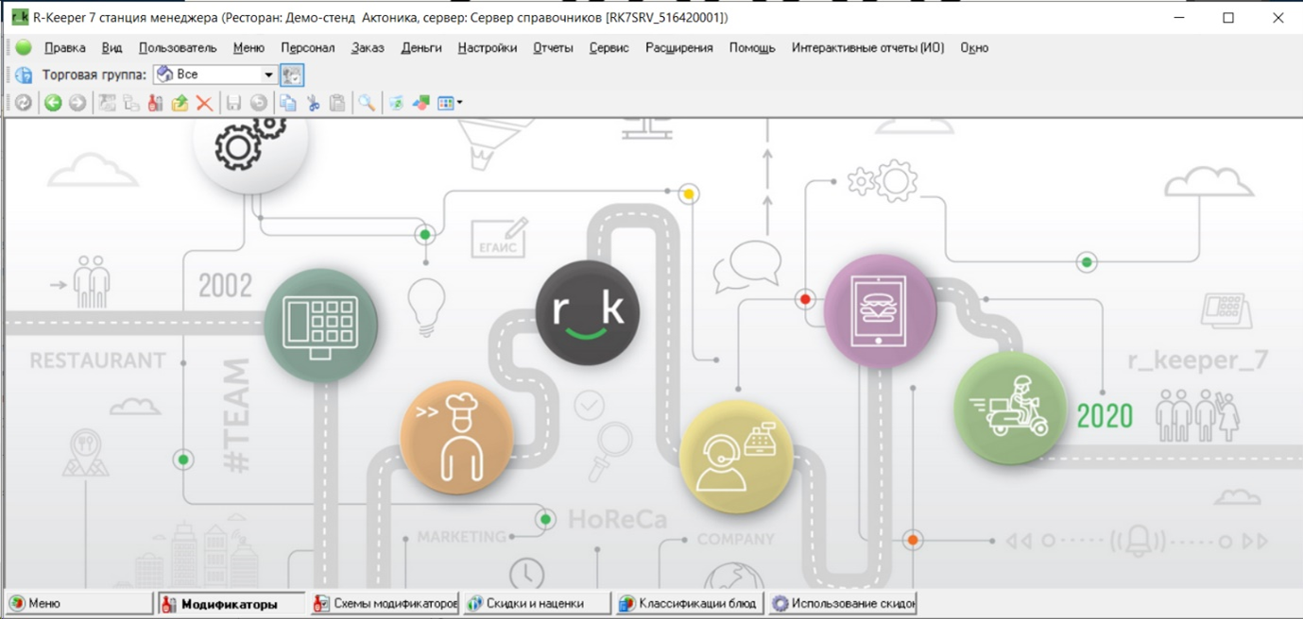This screenshot has width=1303, height=619.
Task: Open the Интерактивные отчеты (ИО) menu
Action: (x=867, y=48)
